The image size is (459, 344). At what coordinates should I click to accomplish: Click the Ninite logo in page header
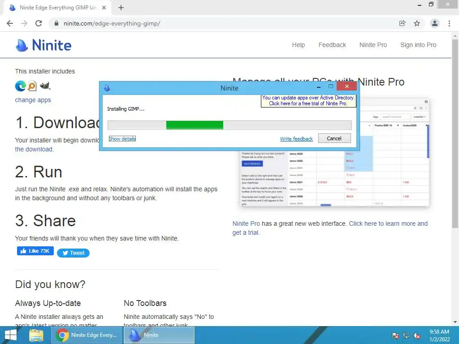tap(43, 45)
